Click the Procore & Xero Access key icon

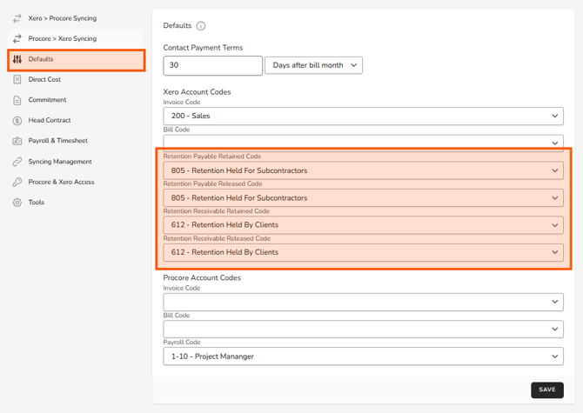click(17, 182)
